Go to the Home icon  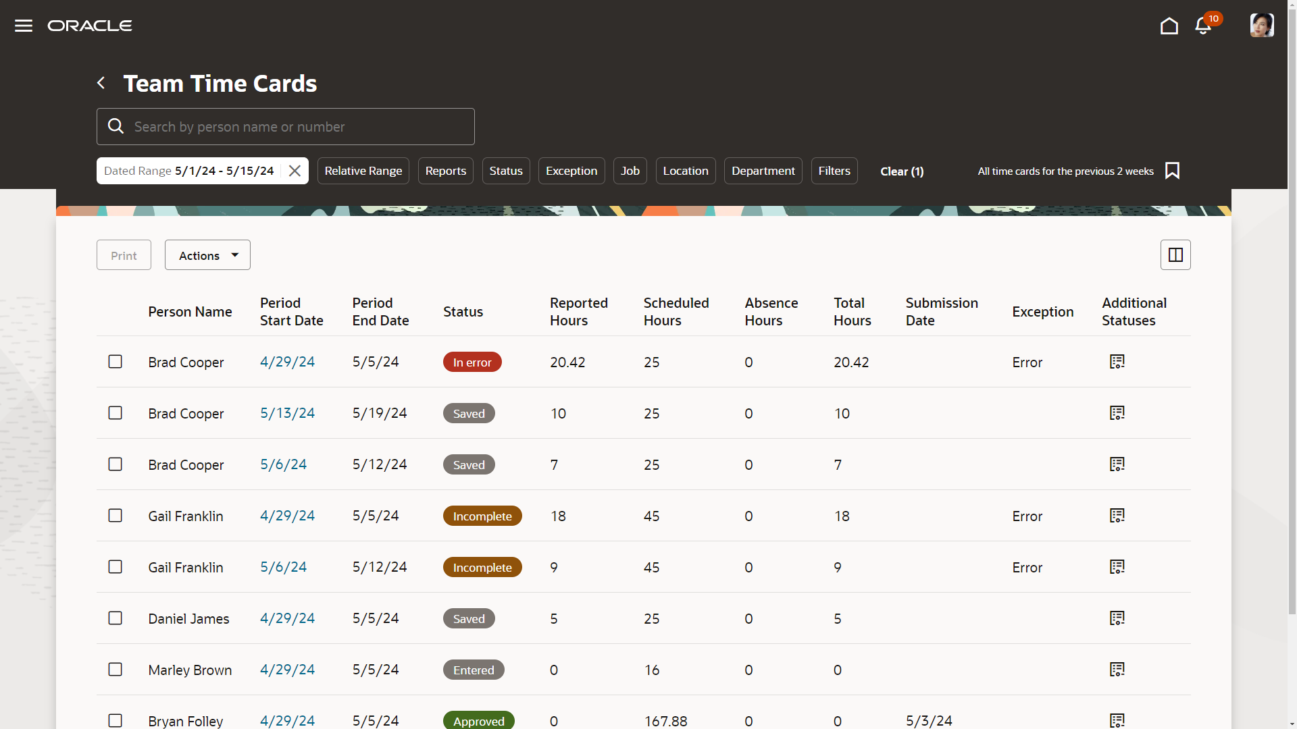coord(1169,26)
